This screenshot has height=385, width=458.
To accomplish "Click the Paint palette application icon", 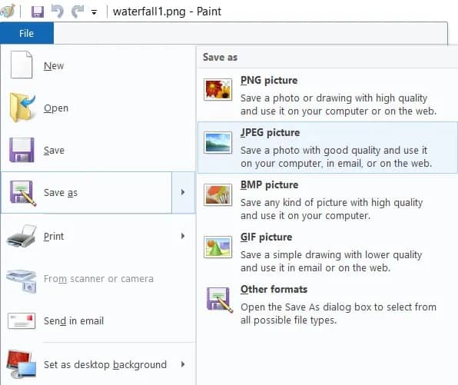I will pos(8,12).
